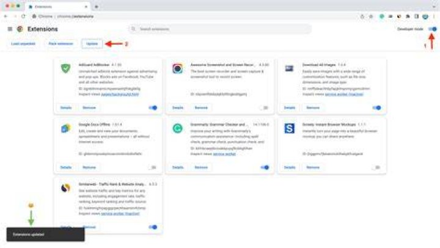Click the Load unpacked button
Screen dimensions: 440x248
23,44
